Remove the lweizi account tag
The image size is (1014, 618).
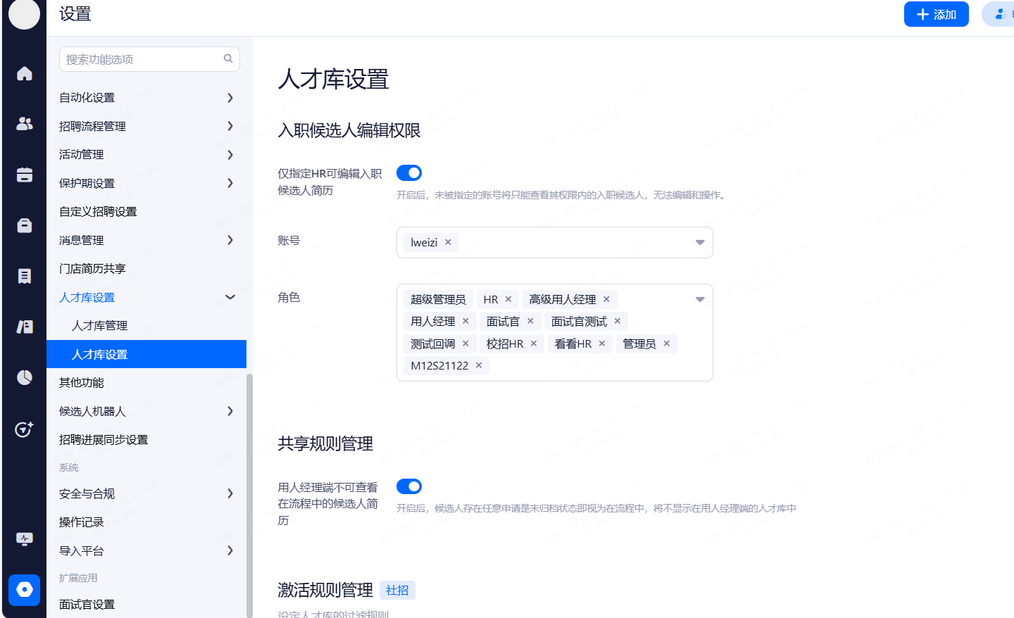(448, 242)
